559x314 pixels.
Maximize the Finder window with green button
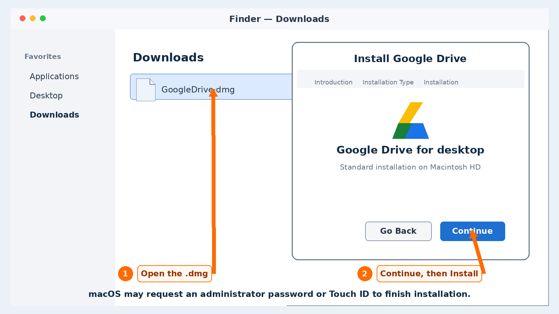click(x=43, y=18)
